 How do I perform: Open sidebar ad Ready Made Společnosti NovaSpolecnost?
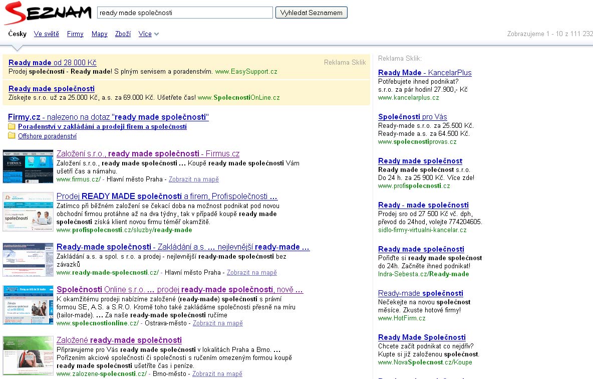point(422,337)
